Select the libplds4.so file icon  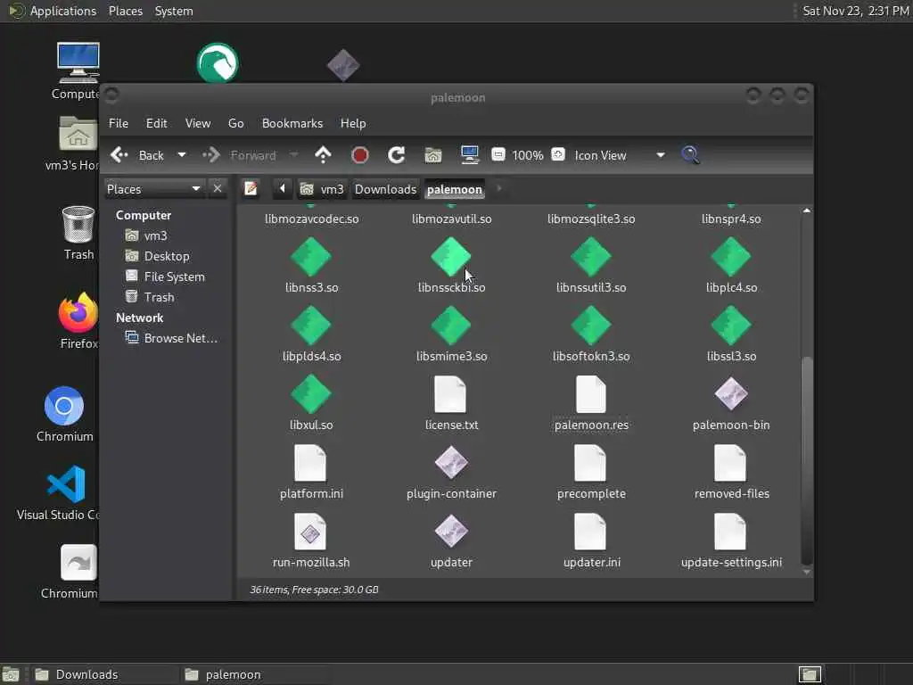point(311,325)
